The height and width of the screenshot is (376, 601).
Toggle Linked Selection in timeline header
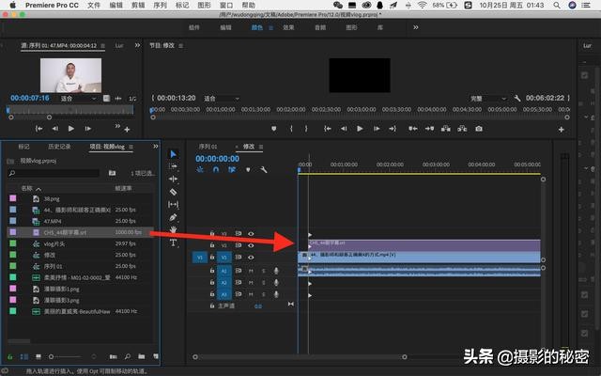click(232, 169)
